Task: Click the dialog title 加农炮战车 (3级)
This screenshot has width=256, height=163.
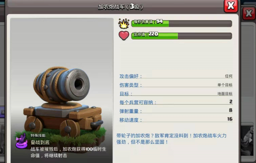Action: click(x=121, y=7)
